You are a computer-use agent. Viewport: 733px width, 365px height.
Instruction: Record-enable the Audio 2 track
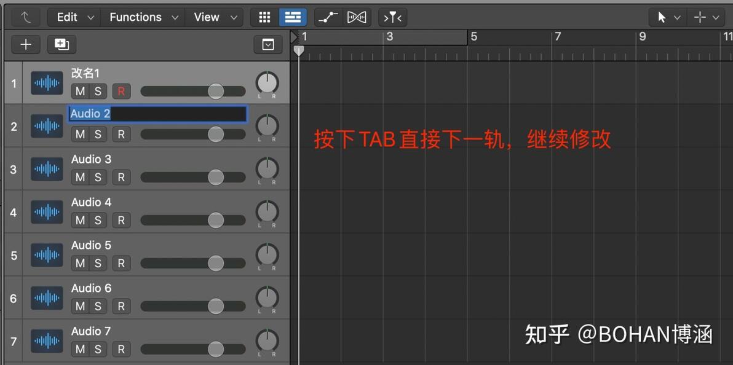pos(122,134)
